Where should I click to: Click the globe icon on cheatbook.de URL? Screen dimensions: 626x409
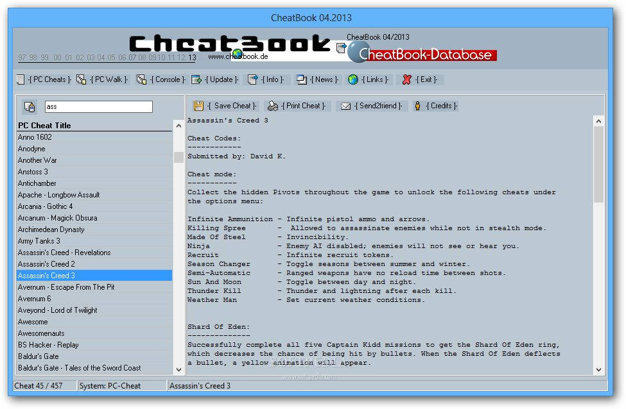[x=238, y=53]
